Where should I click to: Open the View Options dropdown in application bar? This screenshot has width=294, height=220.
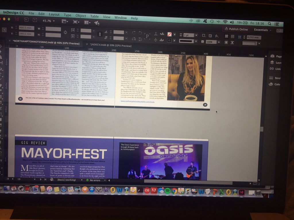click(x=65, y=21)
